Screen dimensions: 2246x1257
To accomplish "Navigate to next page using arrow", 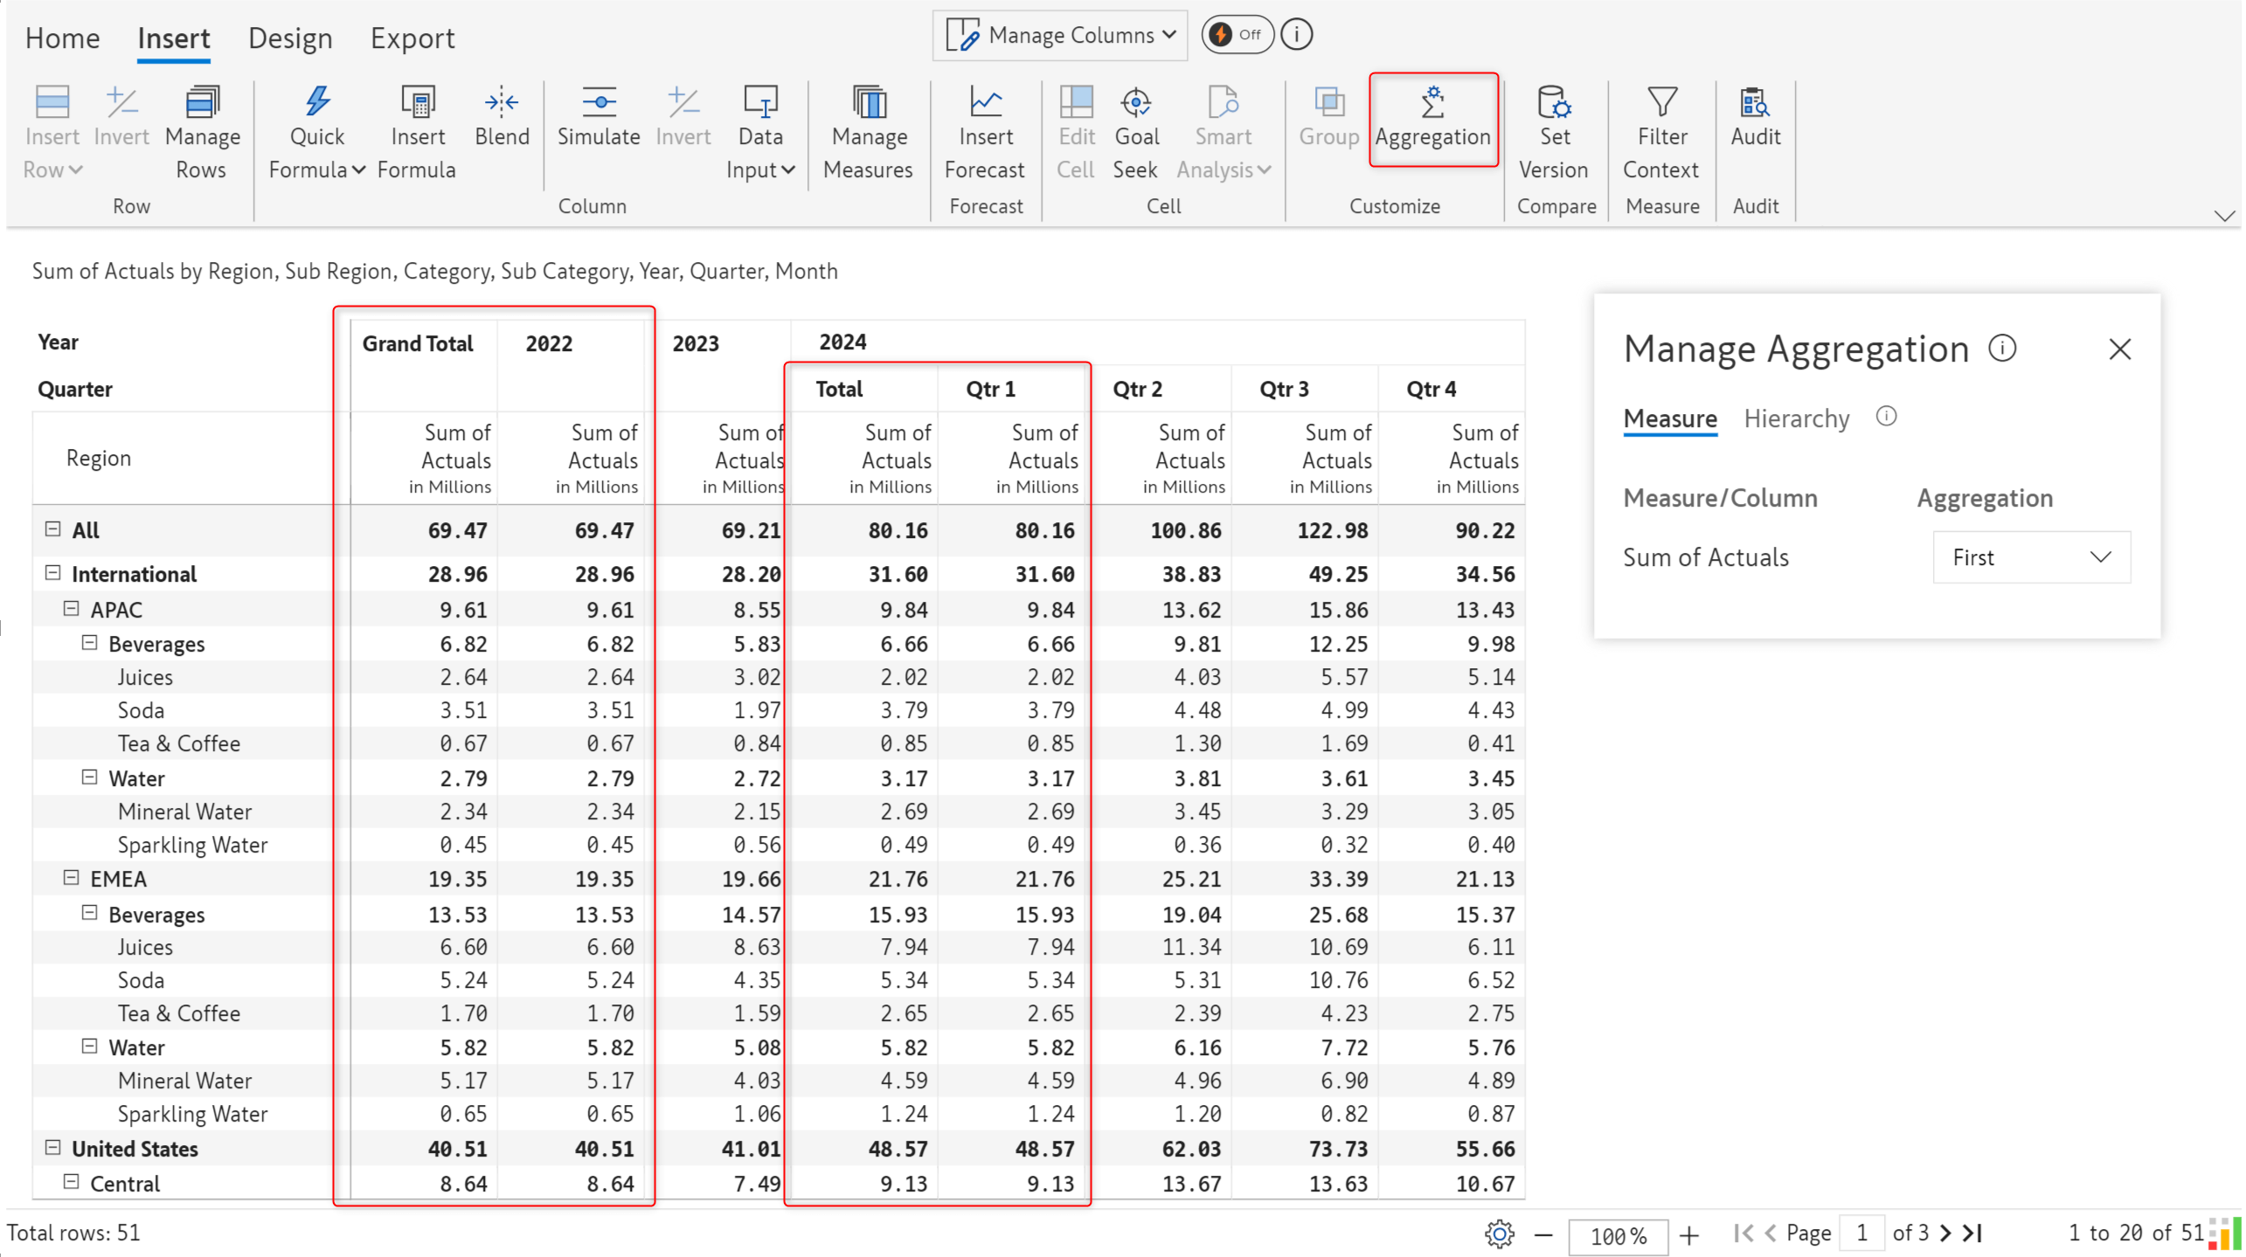I will coord(1953,1233).
